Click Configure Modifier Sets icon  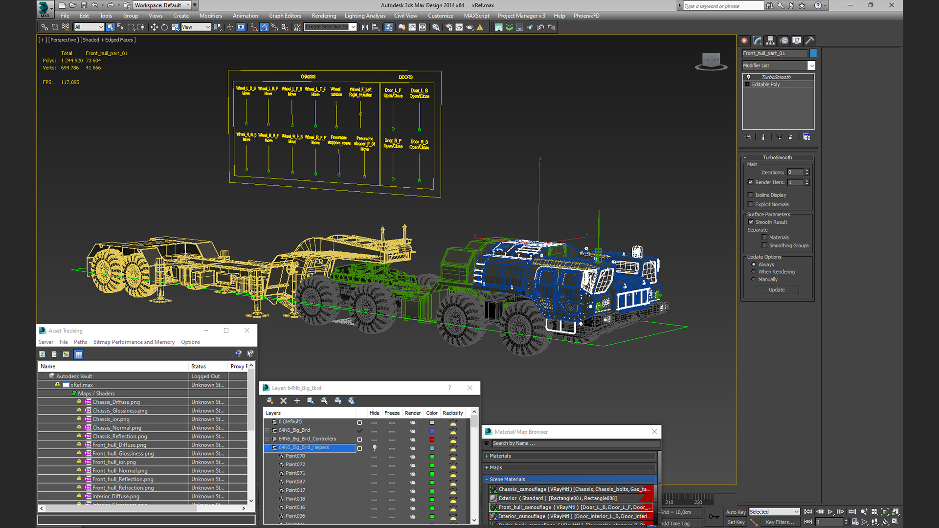806,137
